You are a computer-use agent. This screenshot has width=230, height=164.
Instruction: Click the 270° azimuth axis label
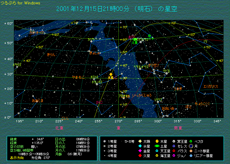tap(118, 121)
